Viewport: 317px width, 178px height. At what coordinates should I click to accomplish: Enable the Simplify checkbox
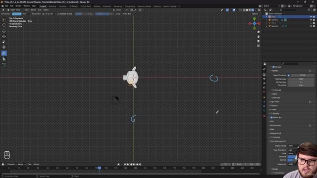[271, 113]
